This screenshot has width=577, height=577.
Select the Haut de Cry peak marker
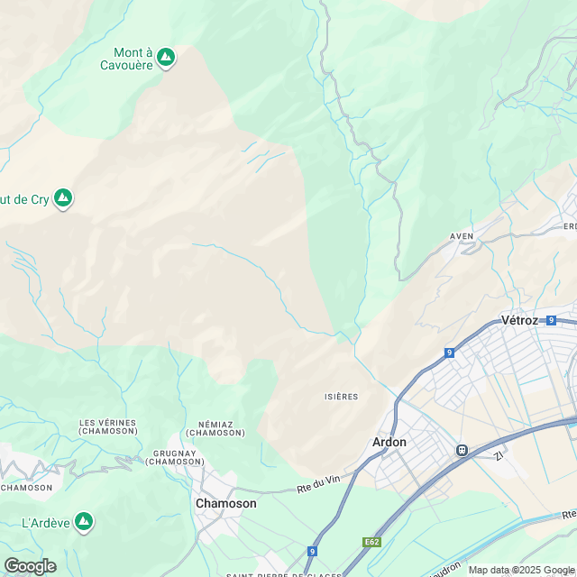coord(63,198)
